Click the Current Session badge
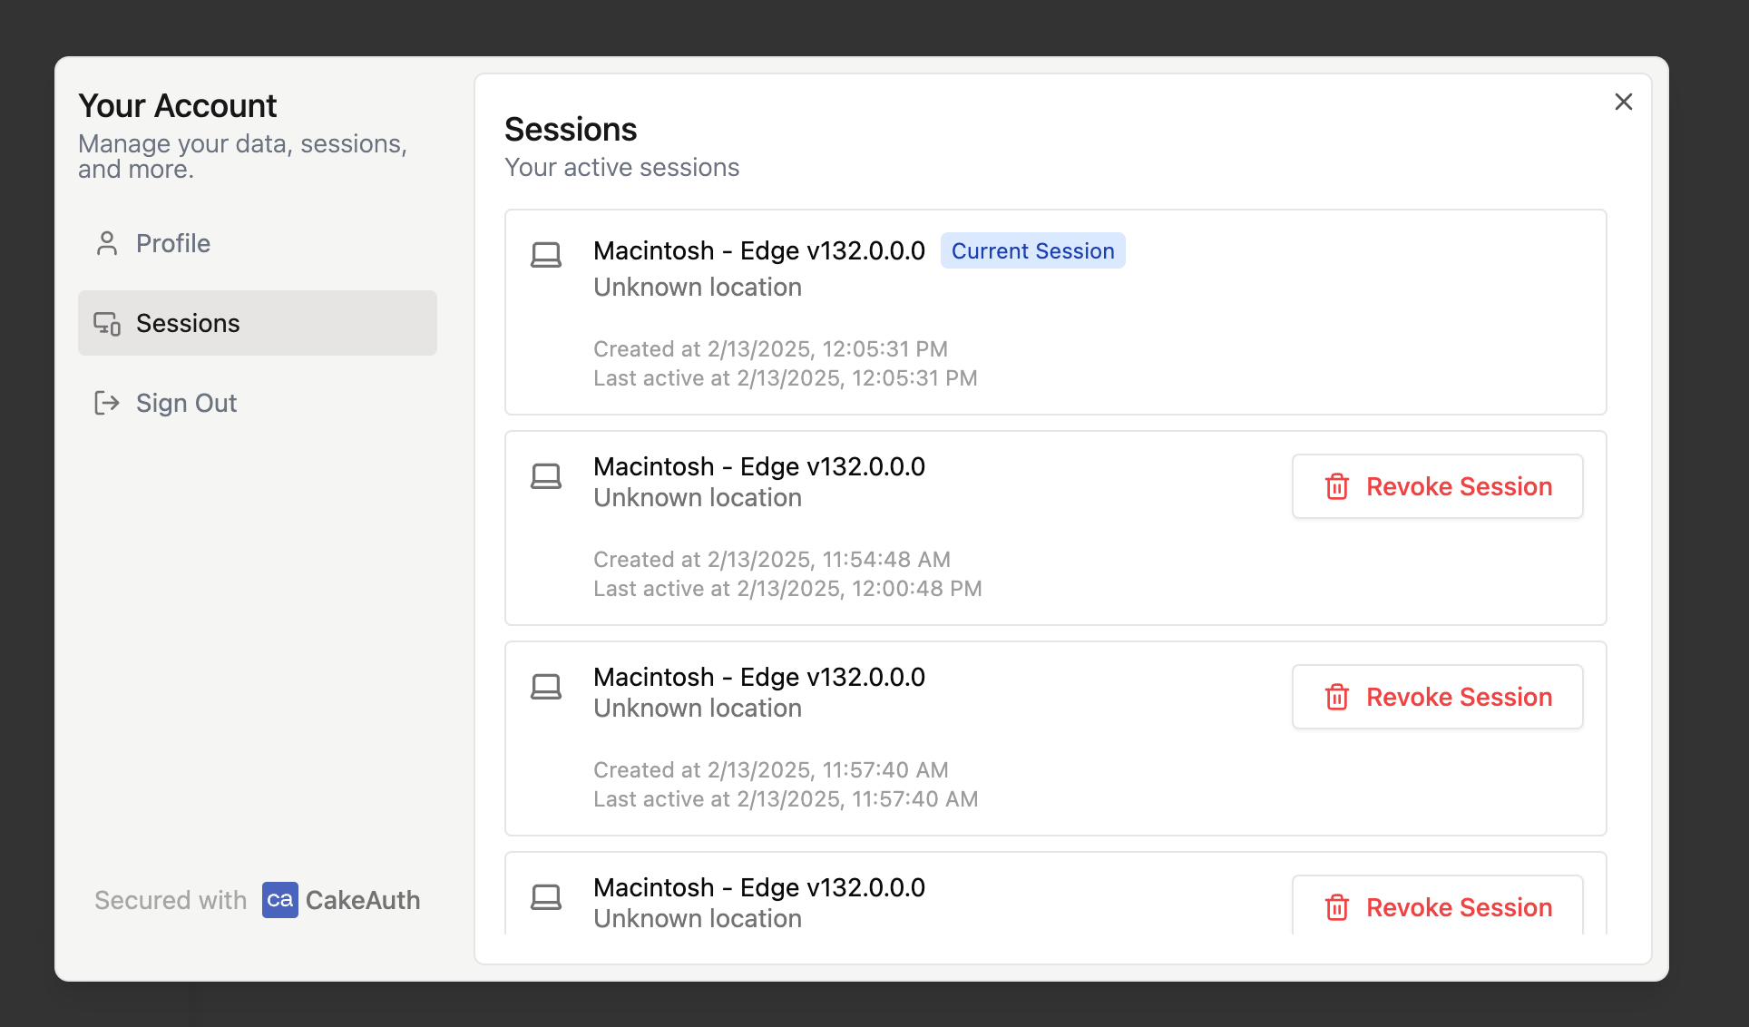Screen dimensions: 1749x1027 (1033, 250)
